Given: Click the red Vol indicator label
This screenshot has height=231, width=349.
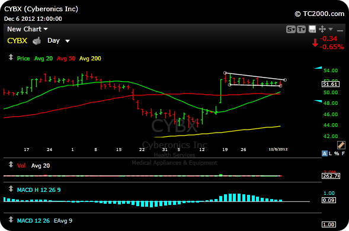Looking at the screenshot, I should [21, 166].
